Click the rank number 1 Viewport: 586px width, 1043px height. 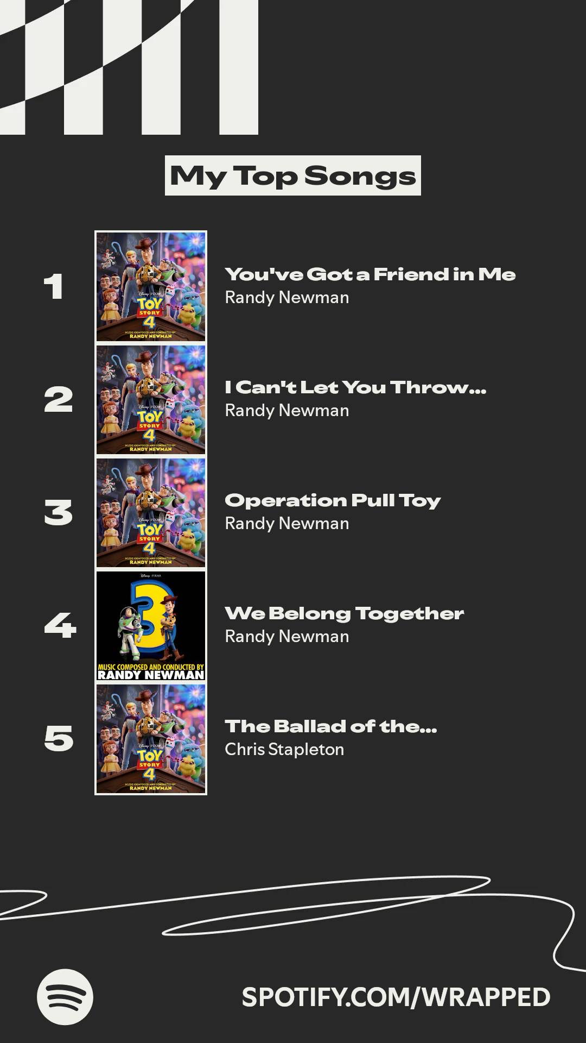tap(54, 286)
